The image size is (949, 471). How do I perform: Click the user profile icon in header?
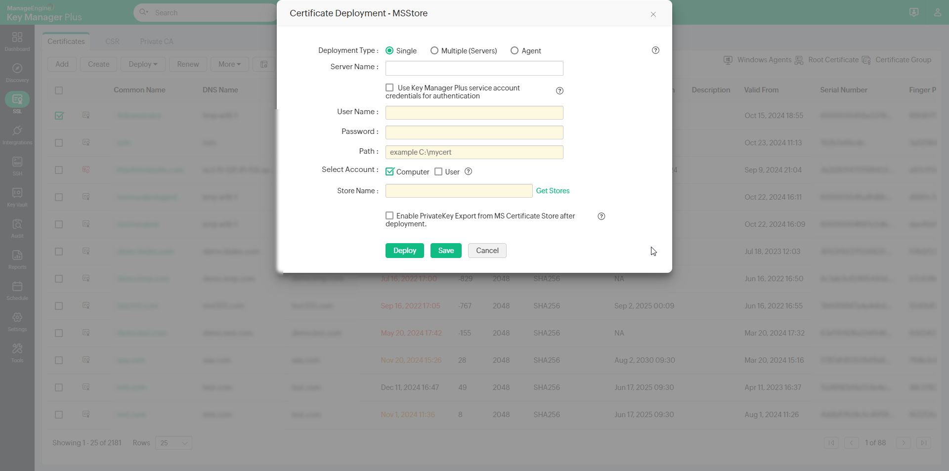pyautogui.click(x=938, y=12)
